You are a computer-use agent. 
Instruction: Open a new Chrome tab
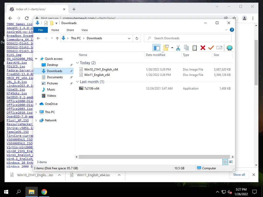[74, 9]
